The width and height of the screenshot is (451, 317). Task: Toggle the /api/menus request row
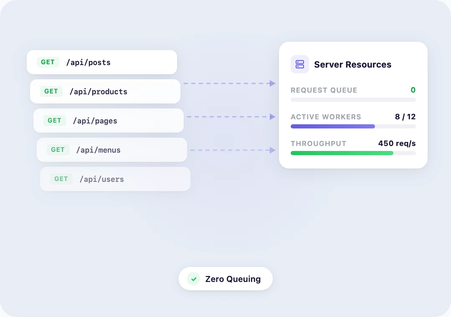coord(111,149)
